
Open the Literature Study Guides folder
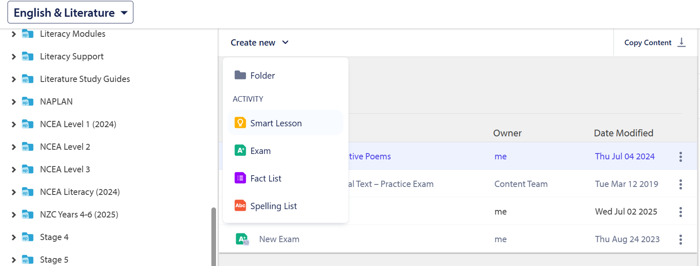coord(85,79)
